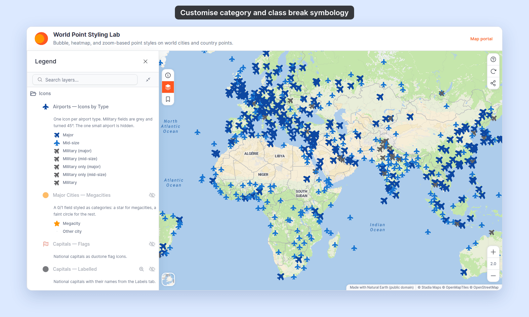Click the Military only (mid-size) legend symbol
The height and width of the screenshot is (317, 529).
57,175
